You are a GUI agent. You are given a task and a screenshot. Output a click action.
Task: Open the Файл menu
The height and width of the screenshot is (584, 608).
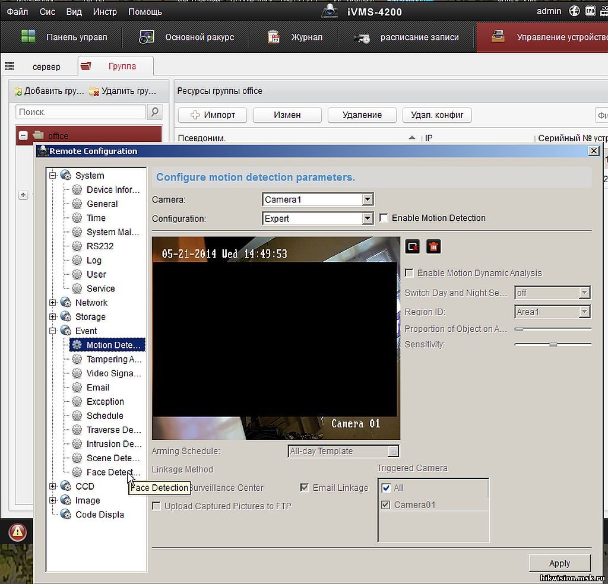17,12
